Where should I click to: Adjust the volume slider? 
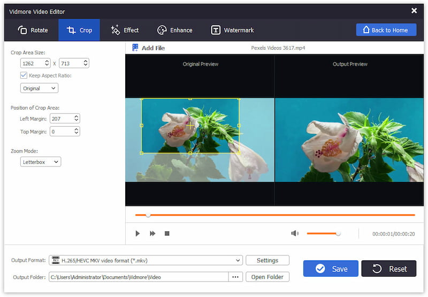pos(338,233)
